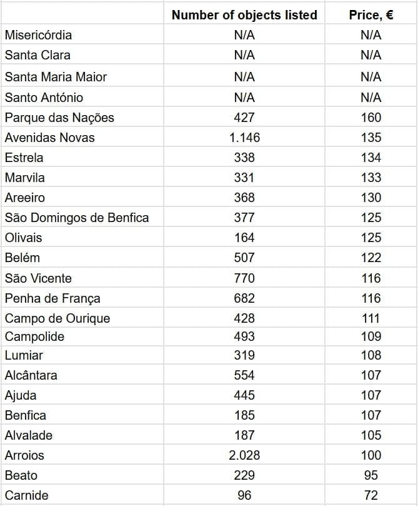
Task: Select the Estrela price cell 134
Action: tap(371, 158)
